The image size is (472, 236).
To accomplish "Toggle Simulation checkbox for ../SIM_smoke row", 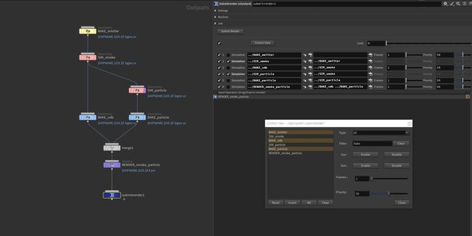I will (x=228, y=62).
